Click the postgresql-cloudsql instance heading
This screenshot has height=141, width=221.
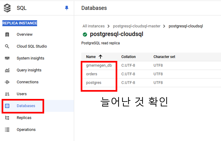click(116, 34)
